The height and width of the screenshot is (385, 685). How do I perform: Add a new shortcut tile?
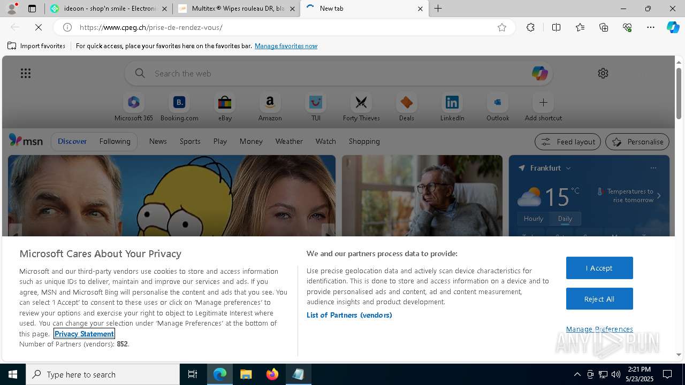(x=543, y=107)
